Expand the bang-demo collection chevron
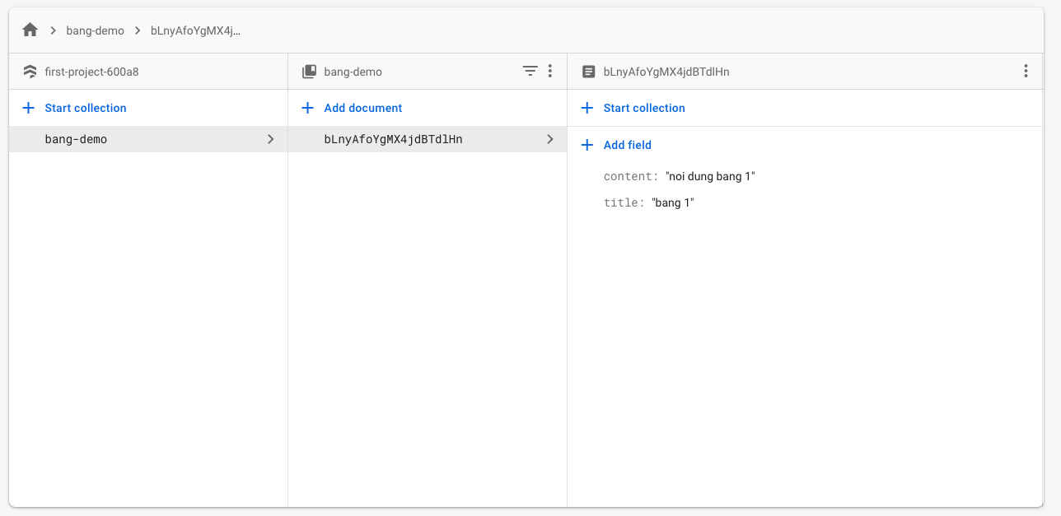 click(270, 139)
